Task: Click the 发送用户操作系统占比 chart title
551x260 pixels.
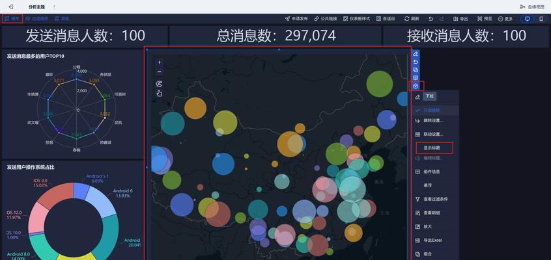Action: (x=31, y=167)
